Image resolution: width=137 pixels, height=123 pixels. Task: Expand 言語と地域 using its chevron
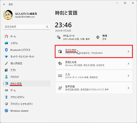click(128, 64)
